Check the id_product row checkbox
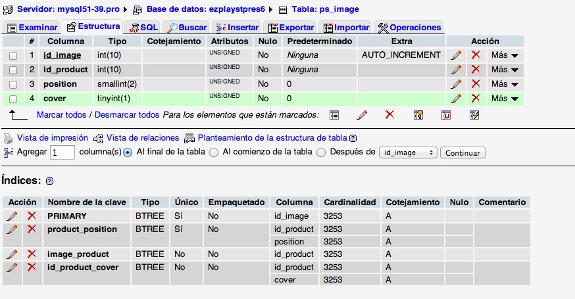The width and height of the screenshot is (575, 299). pyautogui.click(x=13, y=70)
